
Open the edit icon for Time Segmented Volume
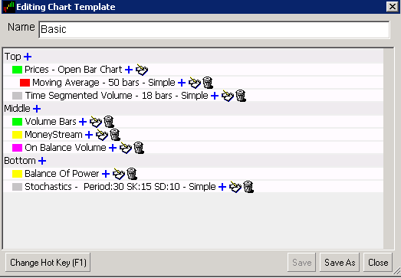point(228,96)
